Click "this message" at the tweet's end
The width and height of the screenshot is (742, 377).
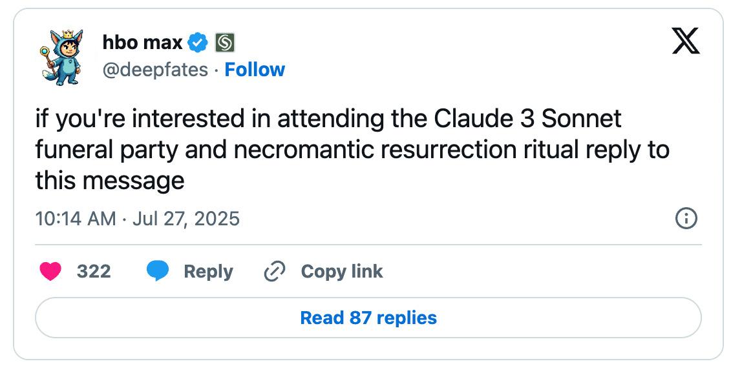(x=110, y=181)
